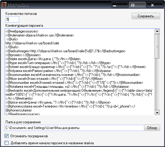Click the <@type excel=Тип> line
165x147 pixels.
click(58, 63)
